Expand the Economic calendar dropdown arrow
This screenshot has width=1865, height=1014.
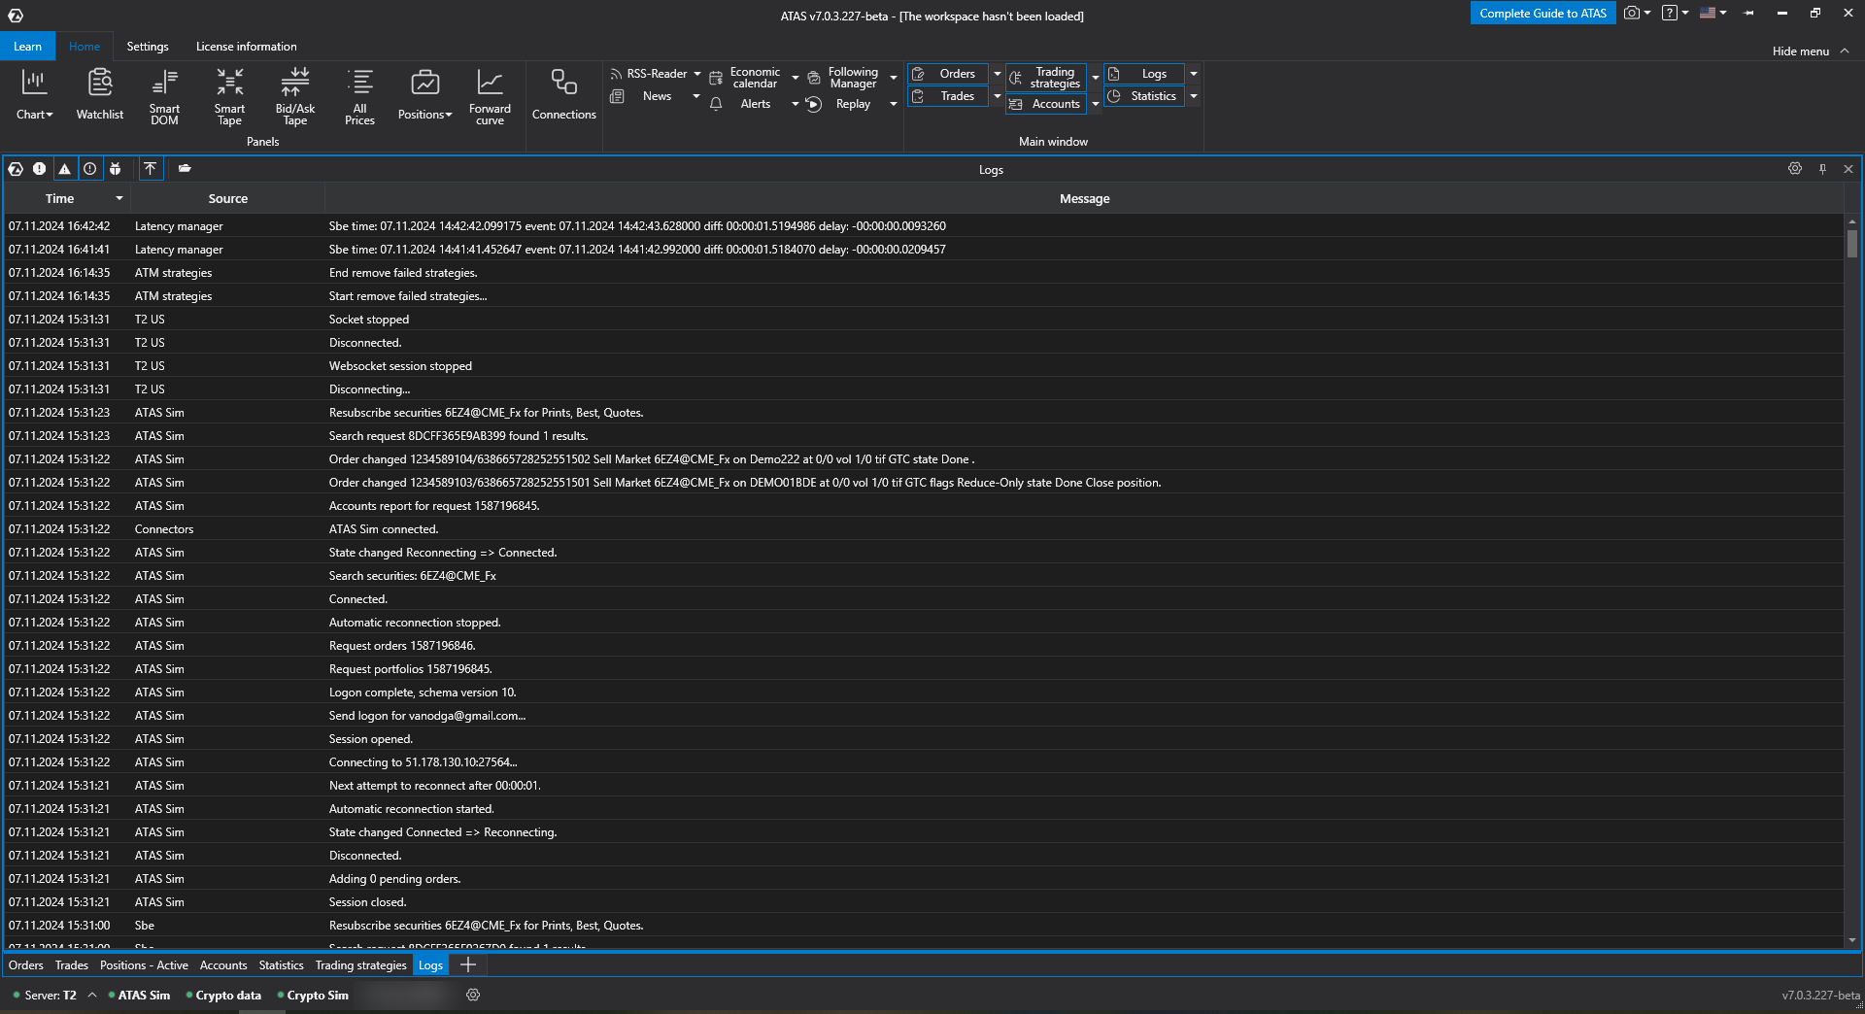tap(796, 78)
